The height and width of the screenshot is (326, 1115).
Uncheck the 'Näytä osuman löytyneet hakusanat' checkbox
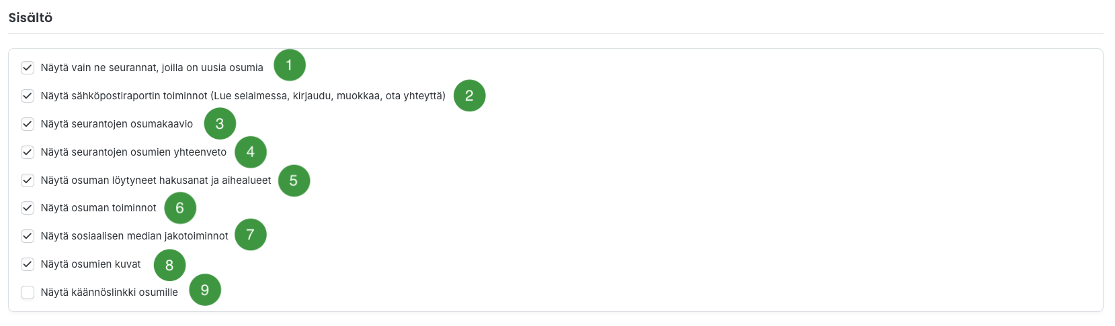[28, 180]
